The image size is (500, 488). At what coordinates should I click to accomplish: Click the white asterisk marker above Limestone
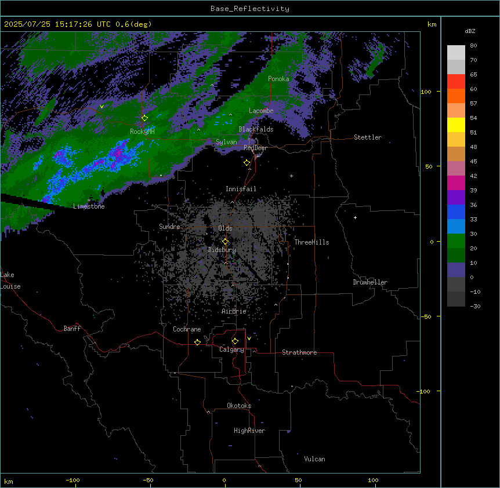click(89, 201)
